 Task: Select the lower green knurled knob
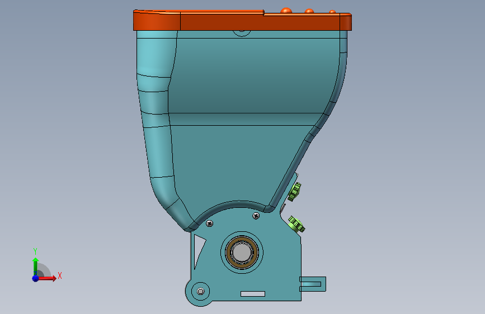pyautogui.click(x=296, y=224)
